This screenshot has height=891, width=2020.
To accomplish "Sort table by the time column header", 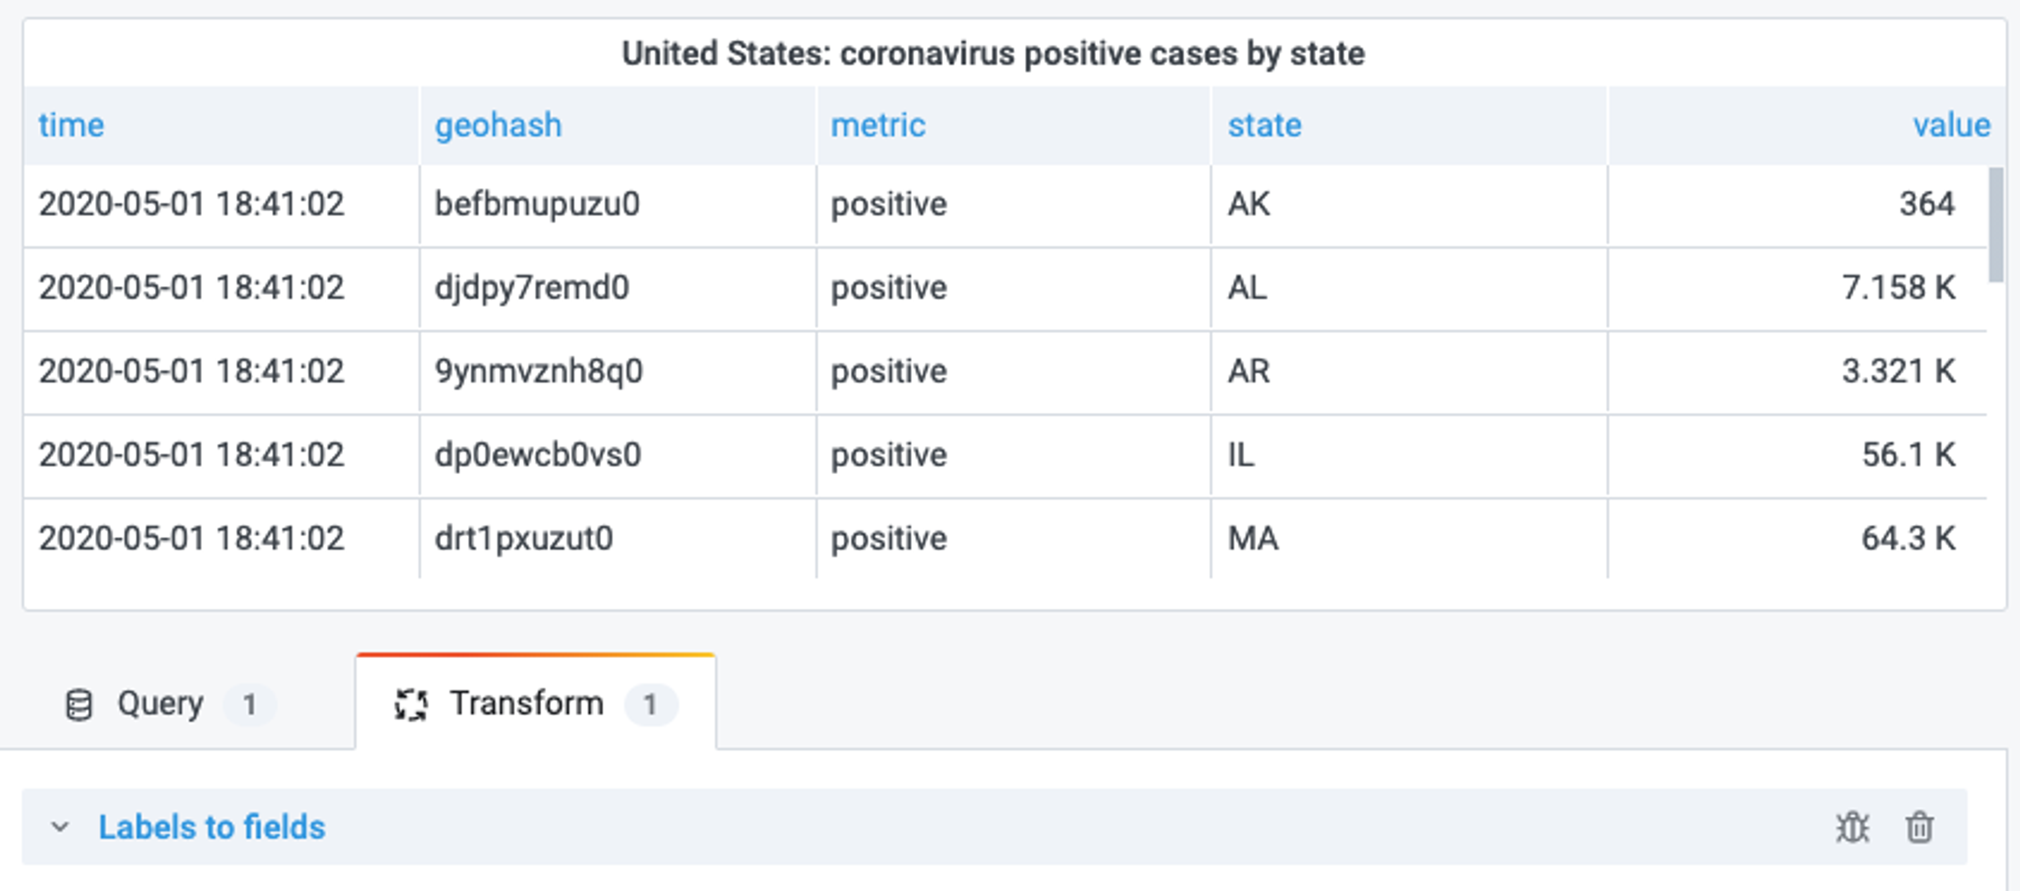I will 72,126.
